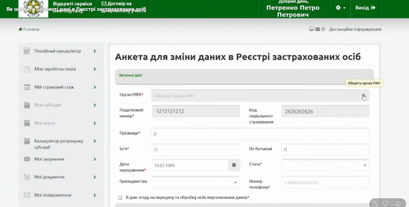
Task: Click the Вихід logout button
Action: pyautogui.click(x=365, y=8)
